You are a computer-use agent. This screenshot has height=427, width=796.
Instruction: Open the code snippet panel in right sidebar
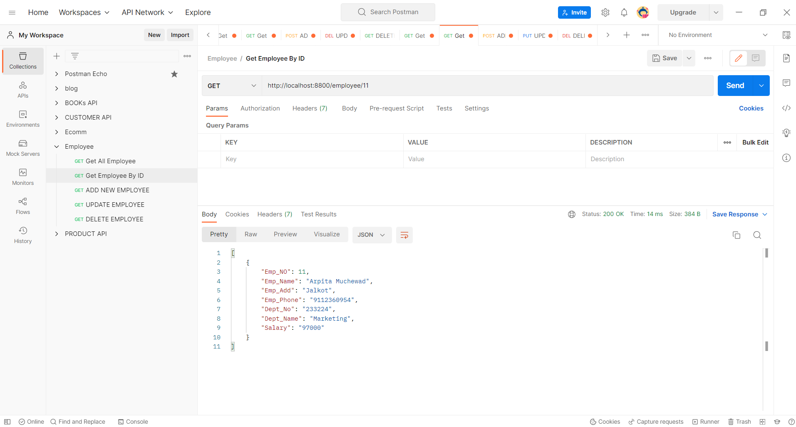[x=786, y=108]
